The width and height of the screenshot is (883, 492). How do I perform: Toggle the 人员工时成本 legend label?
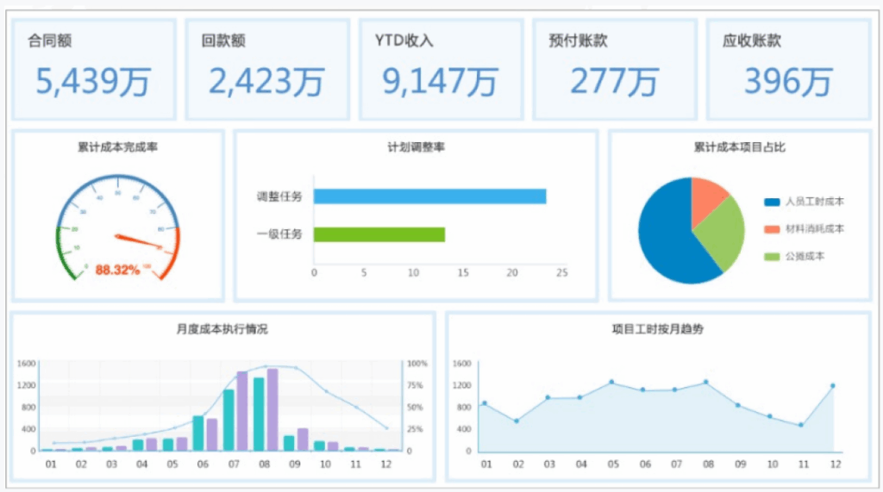click(814, 202)
